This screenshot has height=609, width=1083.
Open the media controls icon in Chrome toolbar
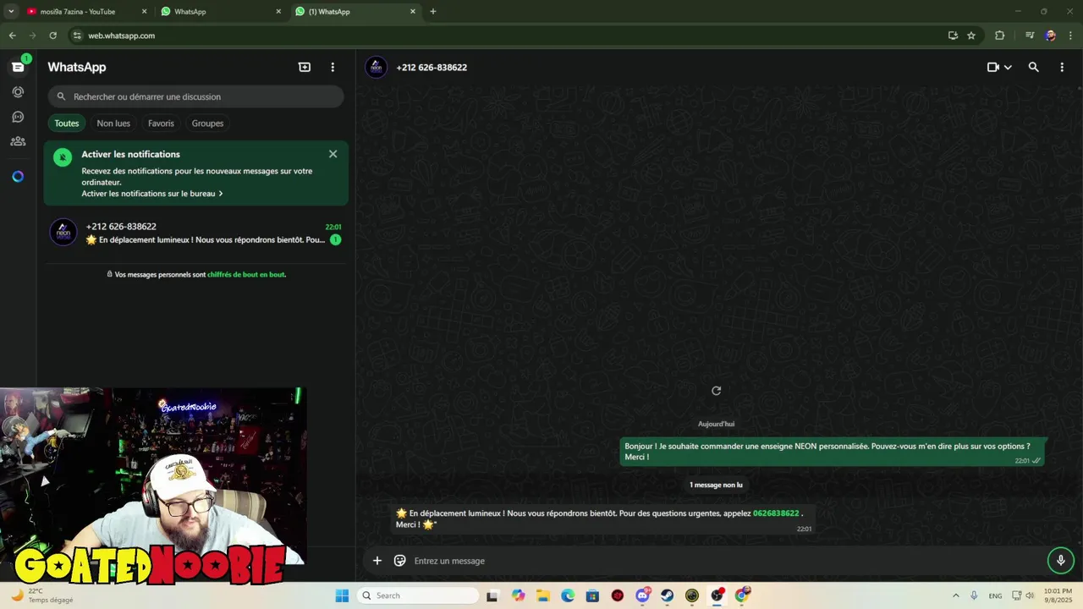pos(1030,36)
